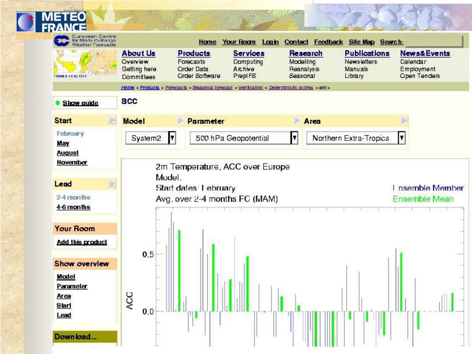
Task: Select the May start date link
Action: click(63, 143)
